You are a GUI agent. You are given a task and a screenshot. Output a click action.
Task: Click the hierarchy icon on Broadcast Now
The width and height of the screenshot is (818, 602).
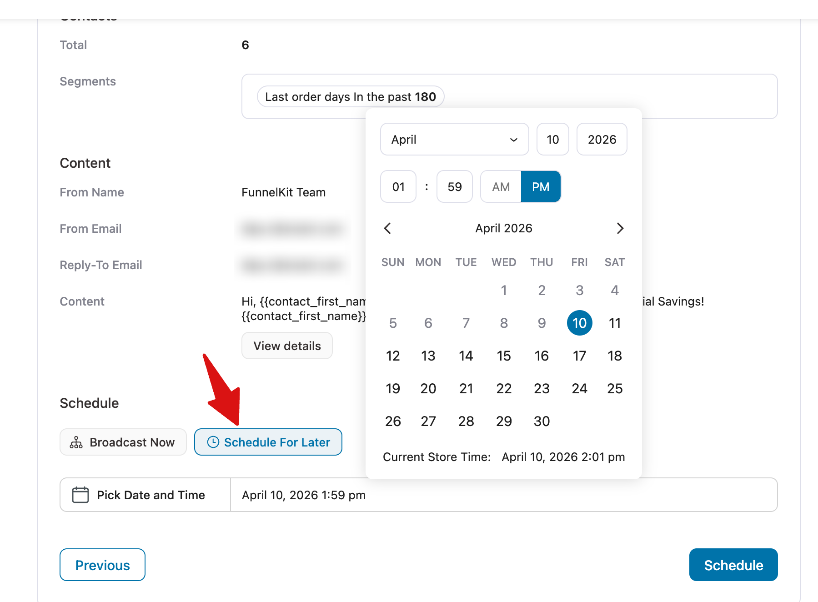(x=76, y=441)
